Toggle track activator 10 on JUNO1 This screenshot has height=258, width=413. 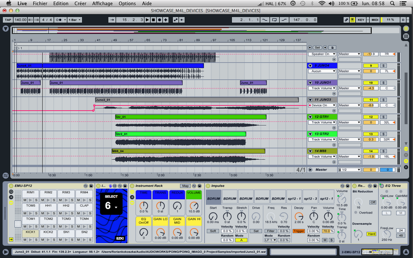point(371,83)
